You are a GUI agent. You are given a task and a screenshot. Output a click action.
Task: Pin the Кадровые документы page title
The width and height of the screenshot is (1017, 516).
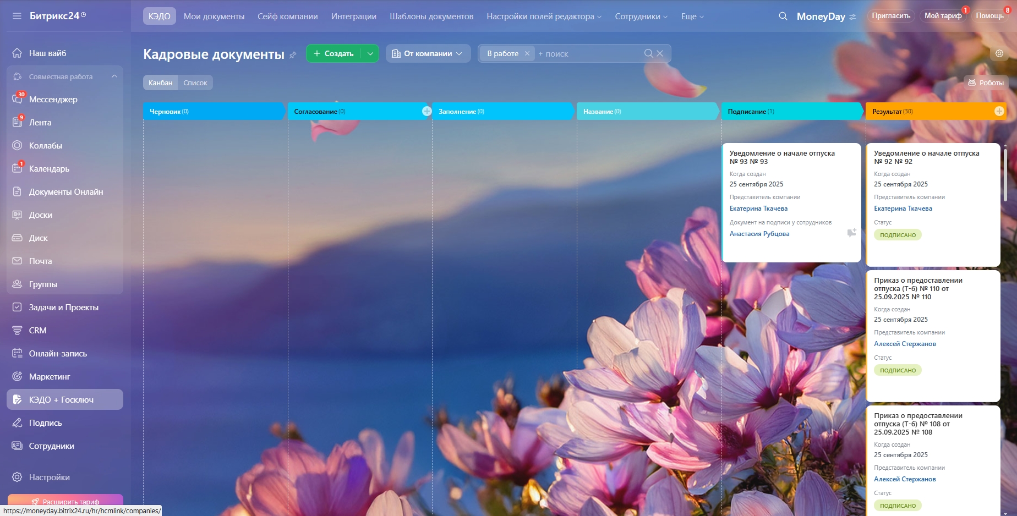[293, 55]
